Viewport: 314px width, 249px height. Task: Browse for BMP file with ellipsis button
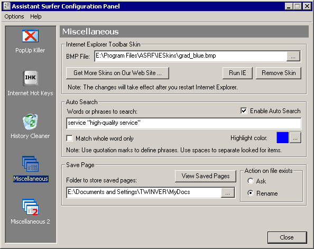(x=293, y=56)
